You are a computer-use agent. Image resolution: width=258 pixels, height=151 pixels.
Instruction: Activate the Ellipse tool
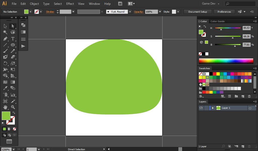[13, 45]
